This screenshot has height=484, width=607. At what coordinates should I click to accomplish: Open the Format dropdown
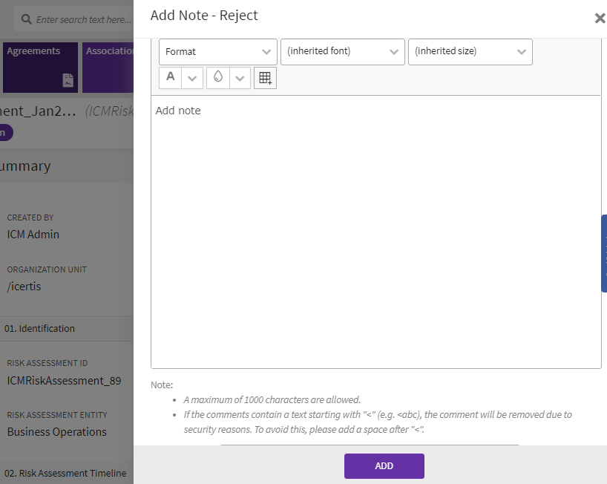[217, 52]
